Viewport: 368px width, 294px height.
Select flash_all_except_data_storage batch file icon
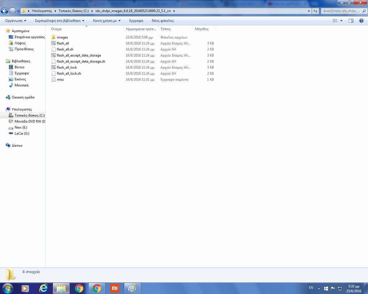click(x=53, y=55)
